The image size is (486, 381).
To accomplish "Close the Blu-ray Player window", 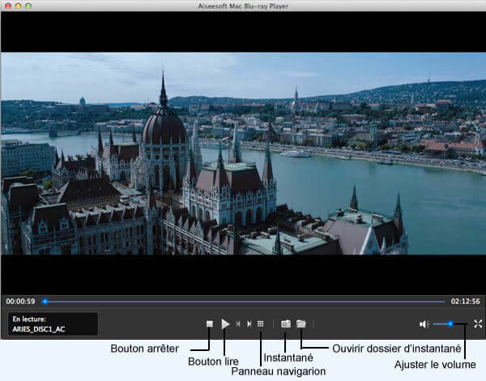I will pyautogui.click(x=7, y=6).
